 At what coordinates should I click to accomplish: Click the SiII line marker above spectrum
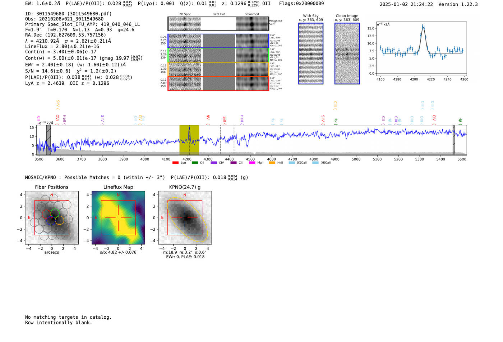[225, 120]
